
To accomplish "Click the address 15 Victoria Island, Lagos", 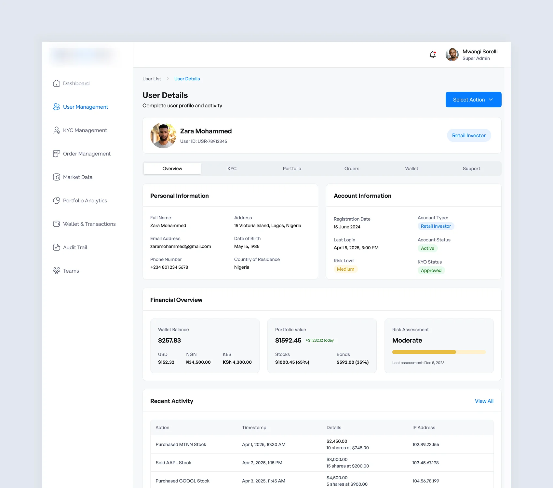I will pos(267,225).
